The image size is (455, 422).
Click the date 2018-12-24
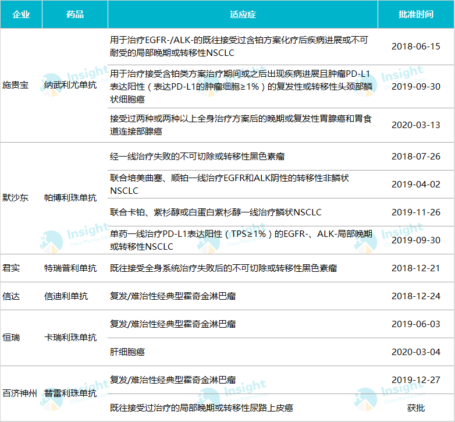(416, 296)
